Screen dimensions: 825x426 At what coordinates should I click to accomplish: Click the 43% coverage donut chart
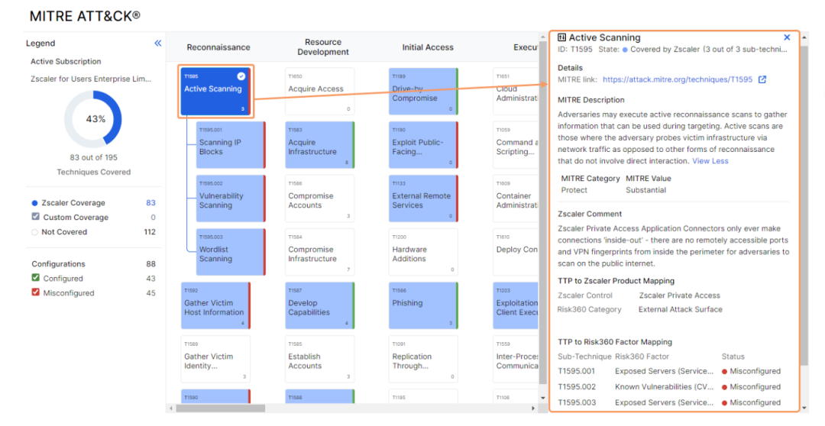click(93, 119)
